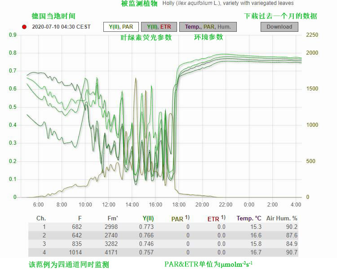Click the red live status indicator dot
This screenshot has height=271, width=337.
coord(24,27)
